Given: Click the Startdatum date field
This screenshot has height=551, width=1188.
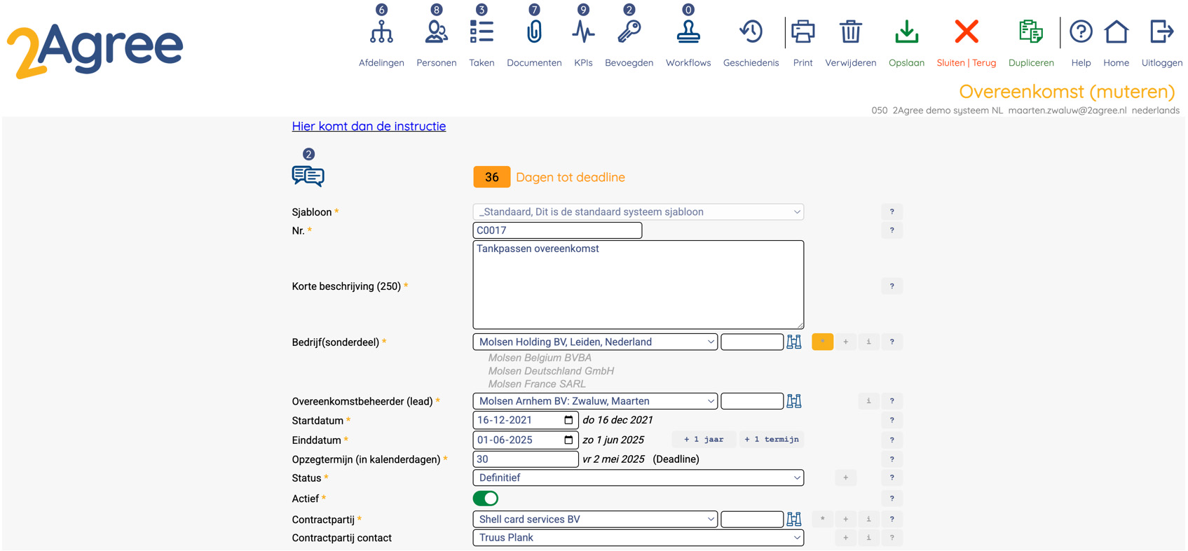Looking at the screenshot, I should (526, 420).
